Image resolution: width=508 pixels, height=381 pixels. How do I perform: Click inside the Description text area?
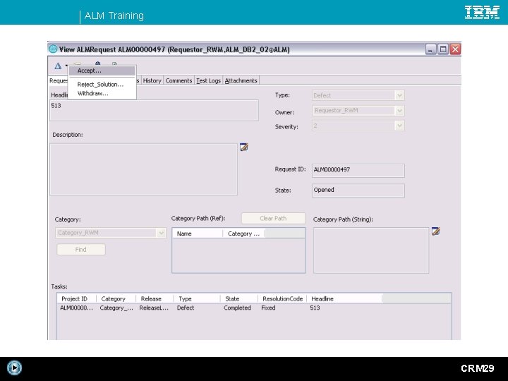pyautogui.click(x=143, y=169)
